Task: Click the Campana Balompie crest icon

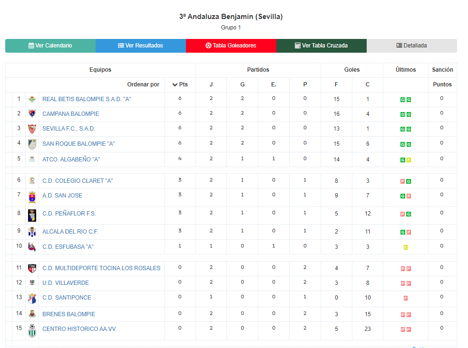Action: click(x=32, y=114)
